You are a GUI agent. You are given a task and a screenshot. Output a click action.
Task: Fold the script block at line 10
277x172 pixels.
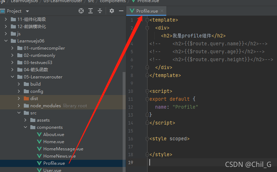[147, 91]
